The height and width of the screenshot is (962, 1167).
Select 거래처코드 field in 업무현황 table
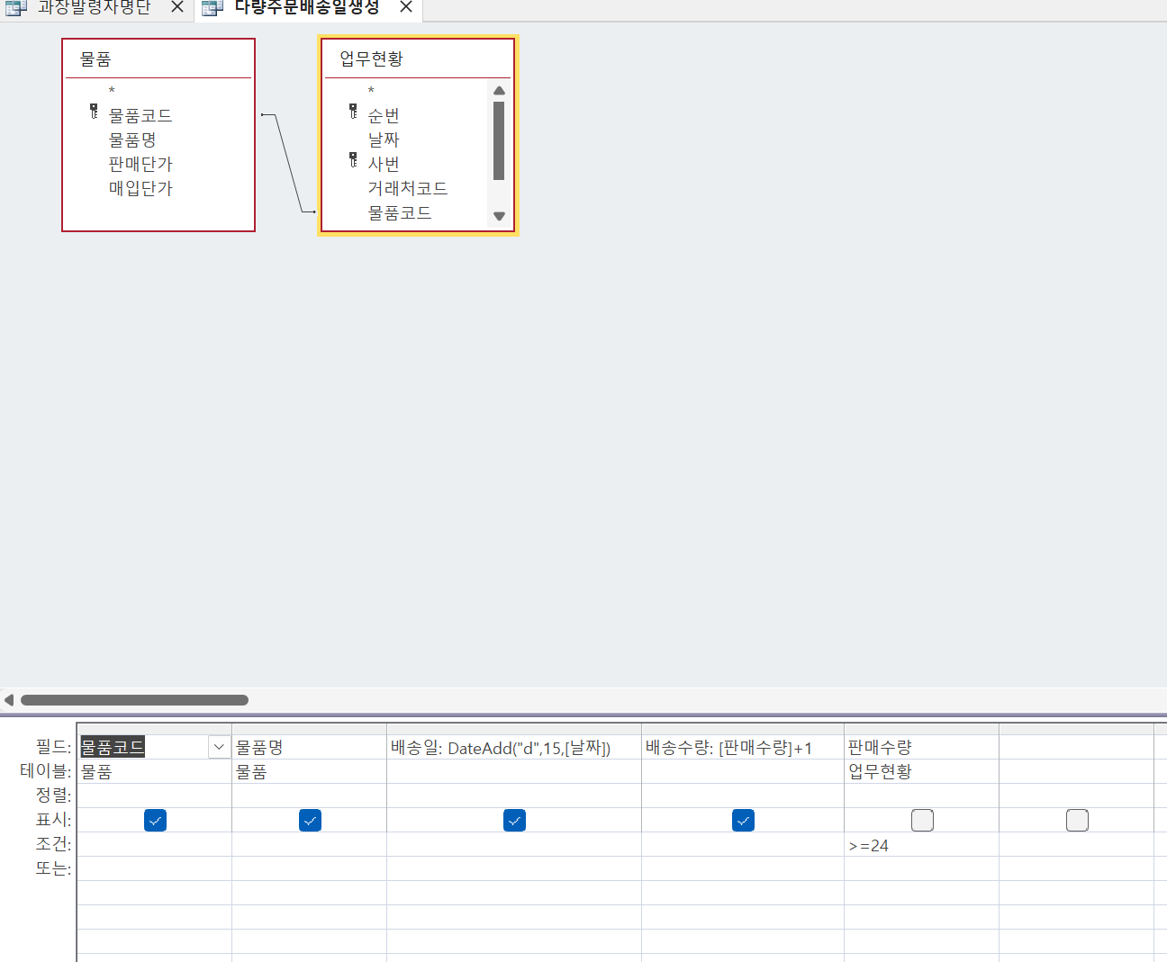pyautogui.click(x=407, y=188)
